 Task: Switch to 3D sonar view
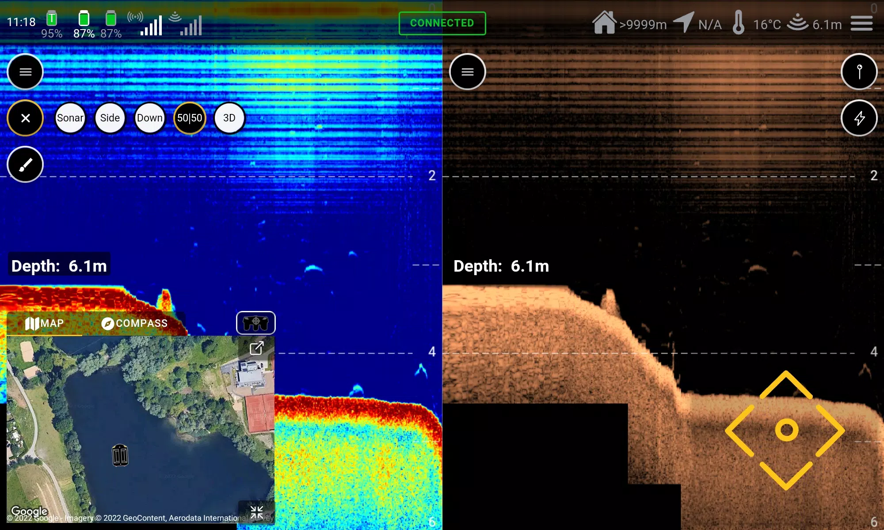tap(229, 118)
